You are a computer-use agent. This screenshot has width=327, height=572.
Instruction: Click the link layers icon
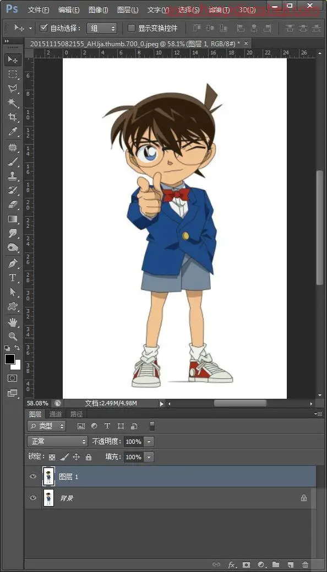(x=216, y=565)
